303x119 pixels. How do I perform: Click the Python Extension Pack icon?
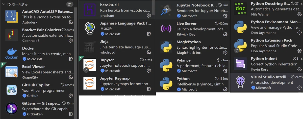240,45
